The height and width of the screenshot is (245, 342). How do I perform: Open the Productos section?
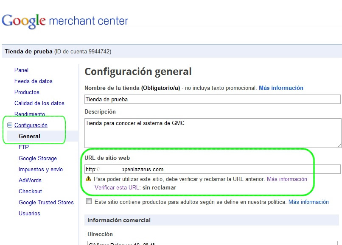tap(27, 92)
